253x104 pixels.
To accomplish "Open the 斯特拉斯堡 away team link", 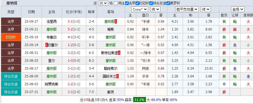I will click(x=110, y=53).
